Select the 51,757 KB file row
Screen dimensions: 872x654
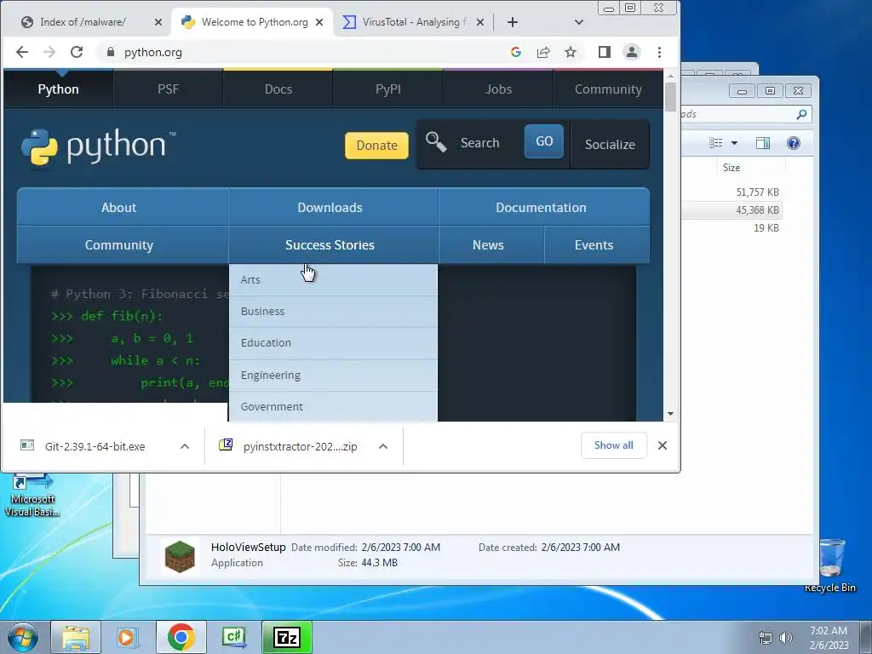731,192
